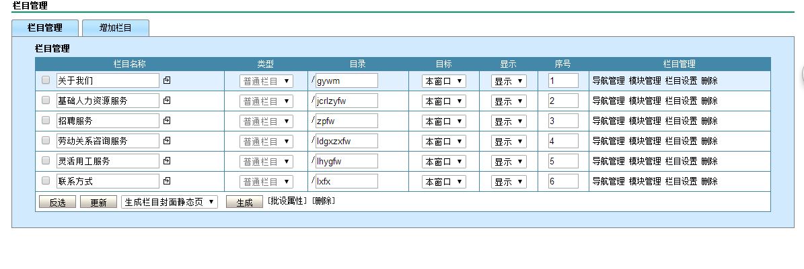
Task: Click the icon beside 基础人力资源服务 name field
Action: point(167,101)
